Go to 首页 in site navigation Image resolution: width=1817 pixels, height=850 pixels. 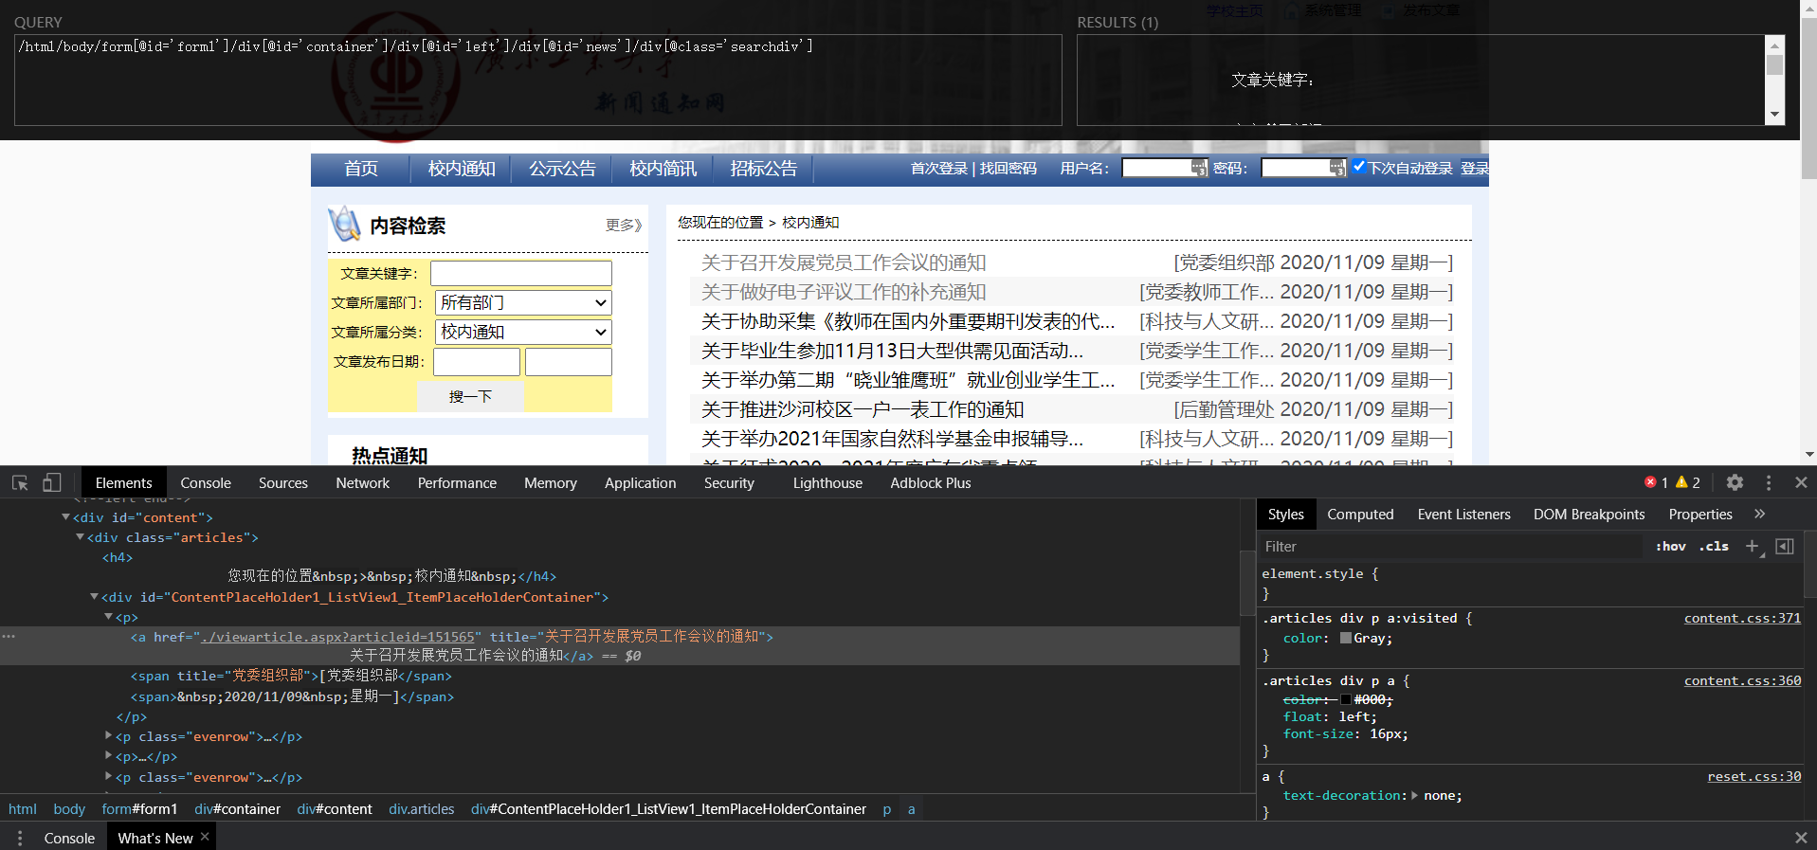(x=361, y=169)
